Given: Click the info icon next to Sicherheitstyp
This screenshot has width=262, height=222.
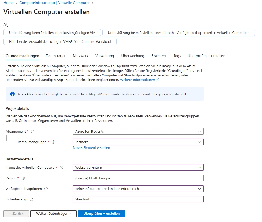Looking at the screenshot, I should (31, 199).
